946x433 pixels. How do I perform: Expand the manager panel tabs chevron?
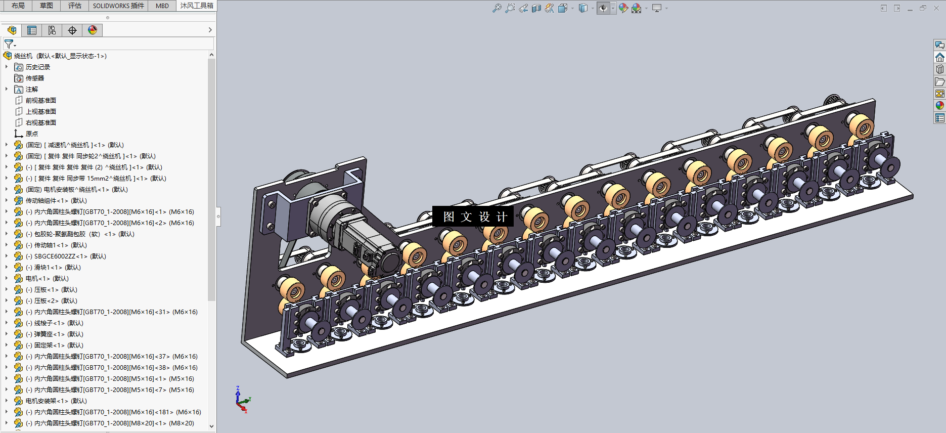coord(210,30)
